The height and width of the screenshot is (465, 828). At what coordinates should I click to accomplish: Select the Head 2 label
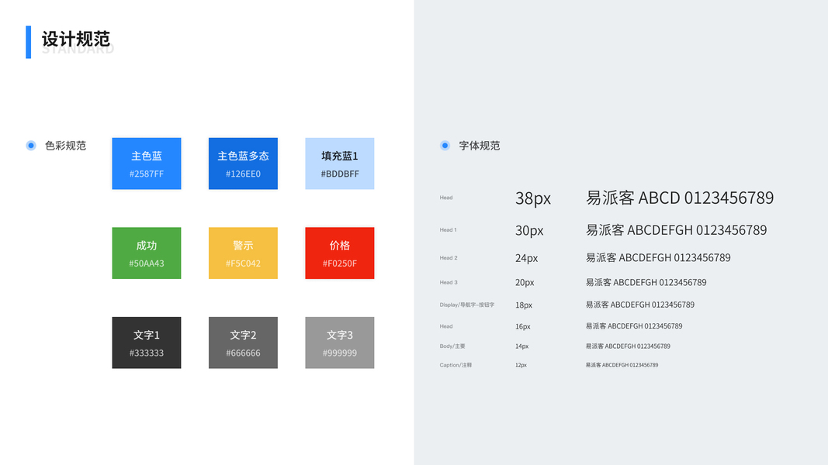pos(449,258)
